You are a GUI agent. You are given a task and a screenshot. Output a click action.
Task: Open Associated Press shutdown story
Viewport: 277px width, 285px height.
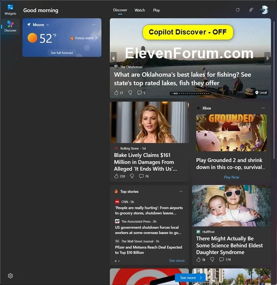pyautogui.click(x=148, y=230)
